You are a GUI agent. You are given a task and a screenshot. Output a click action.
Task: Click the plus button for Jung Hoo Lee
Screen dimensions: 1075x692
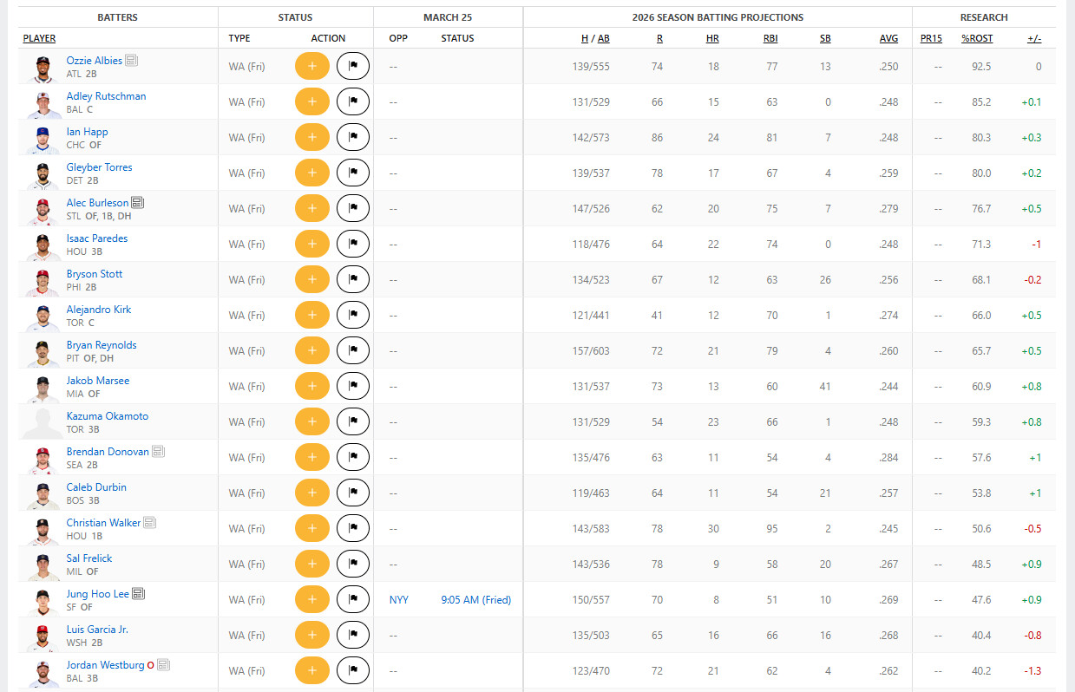[x=311, y=600]
